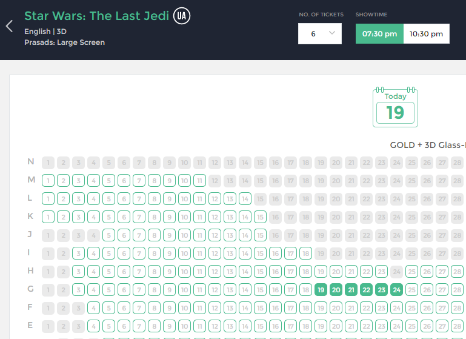Select seat 3 in row H
The width and height of the screenshot is (466, 339).
click(78, 272)
